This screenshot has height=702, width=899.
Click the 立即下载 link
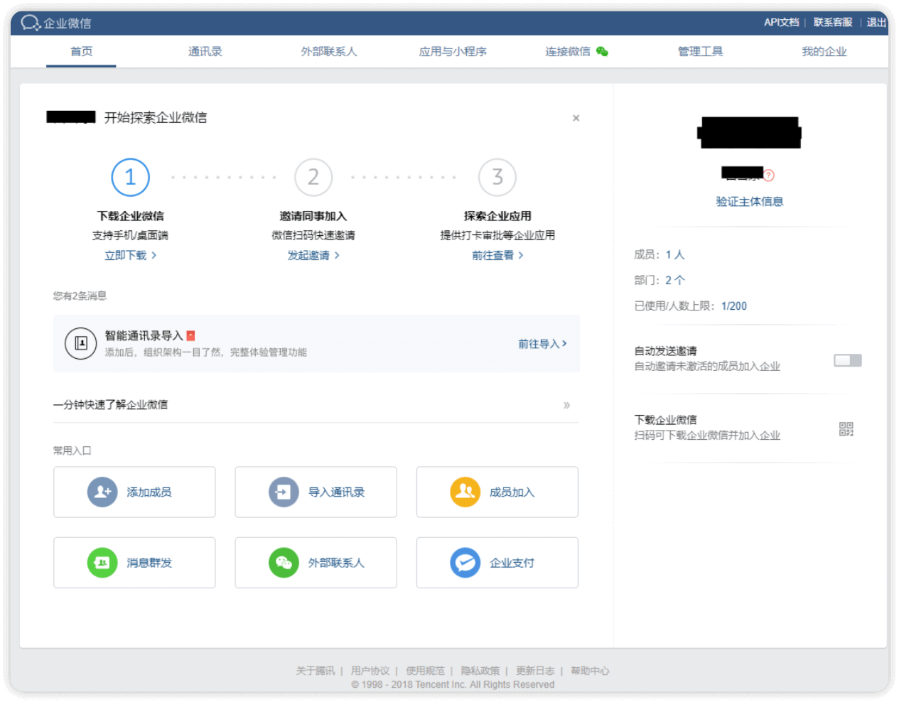pyautogui.click(x=130, y=255)
